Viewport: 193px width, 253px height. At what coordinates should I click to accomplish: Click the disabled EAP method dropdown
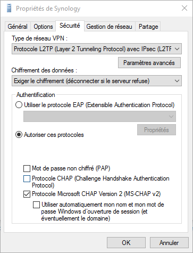click(x=99, y=117)
